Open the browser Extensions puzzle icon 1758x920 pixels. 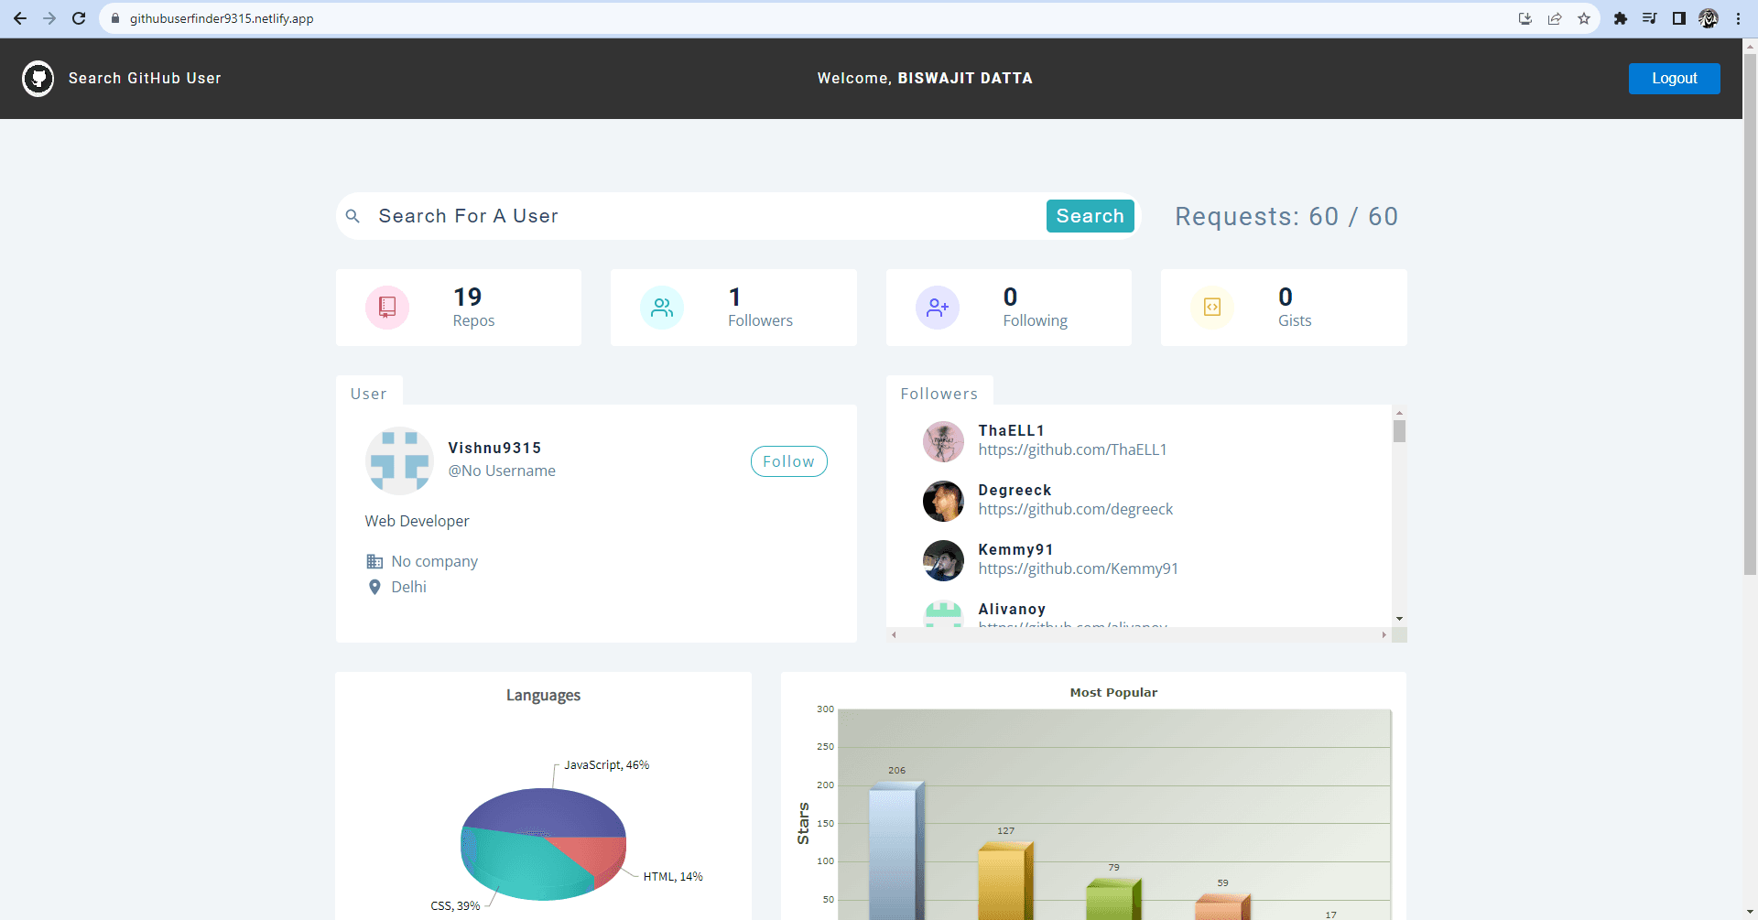[x=1620, y=18]
